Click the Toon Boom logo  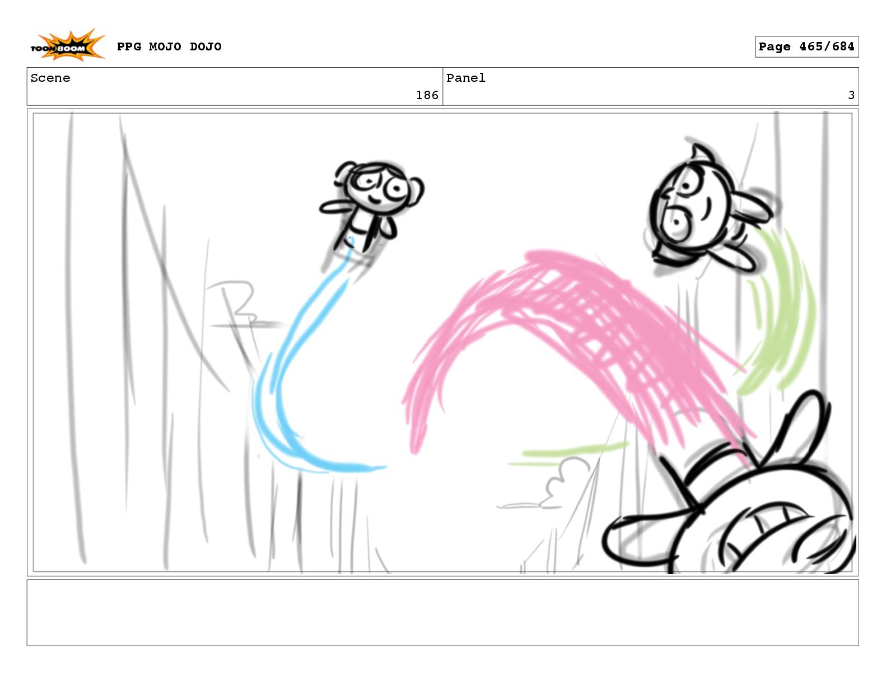pyautogui.click(x=67, y=45)
